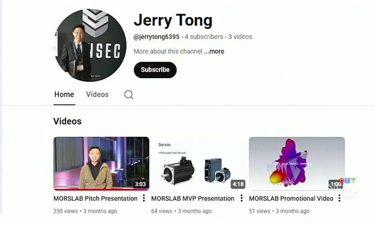The image size is (375, 226).
Task: Click the Videos section heading
Action: click(67, 121)
